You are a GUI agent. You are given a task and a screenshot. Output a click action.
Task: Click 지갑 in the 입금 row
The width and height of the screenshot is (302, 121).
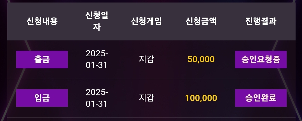pyautogui.click(x=146, y=98)
